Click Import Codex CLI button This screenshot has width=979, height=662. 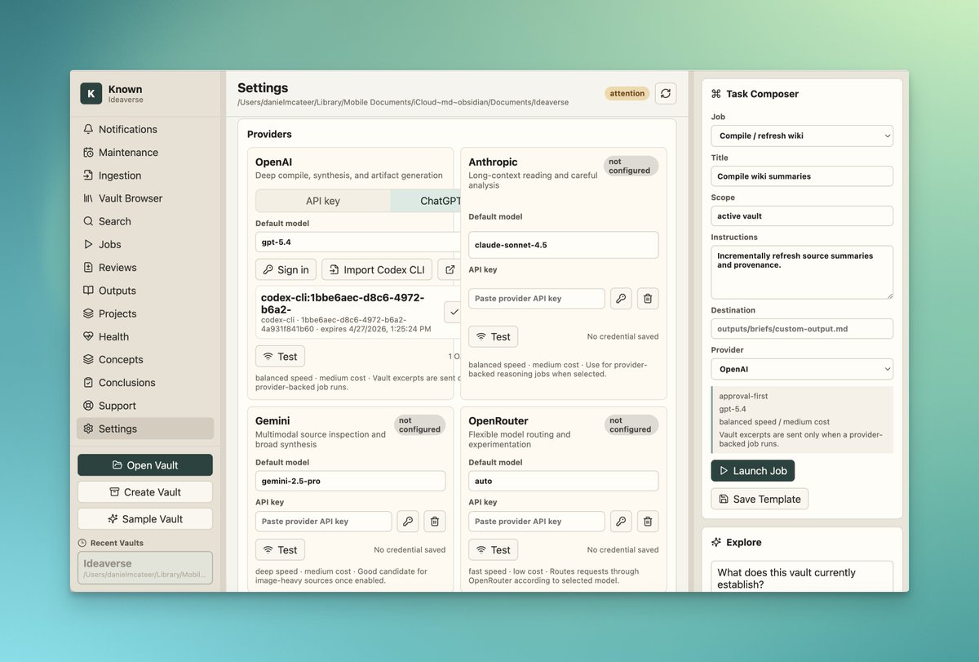377,269
